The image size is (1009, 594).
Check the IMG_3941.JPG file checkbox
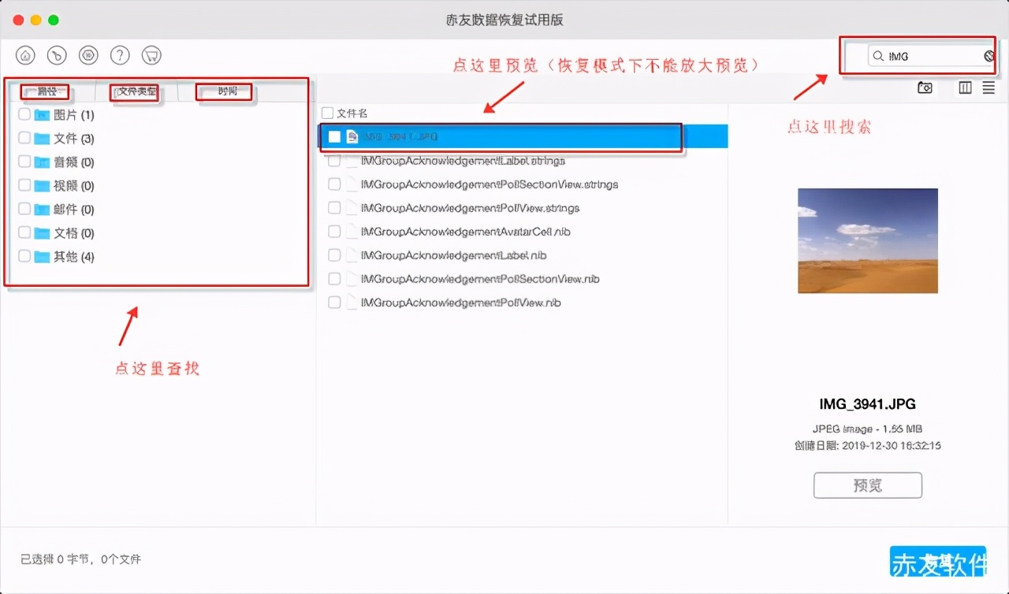point(334,136)
